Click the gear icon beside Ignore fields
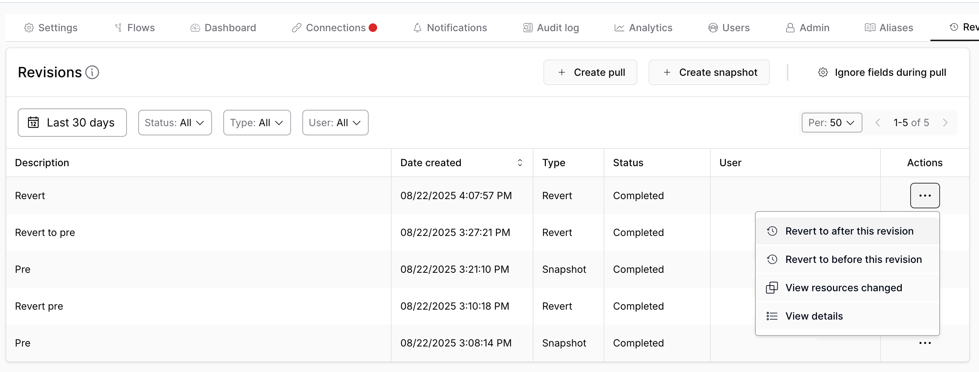This screenshot has width=979, height=372. click(823, 72)
